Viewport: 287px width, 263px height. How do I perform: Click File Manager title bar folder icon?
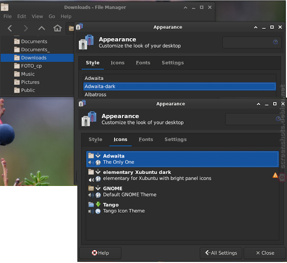(5, 7)
